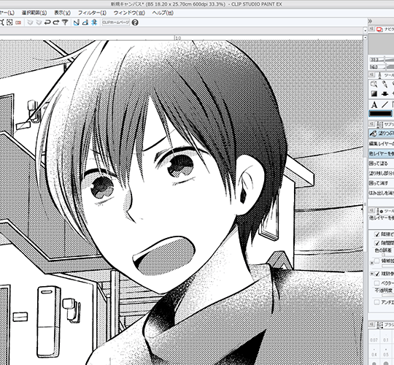Toggle the 隙間閉じ checkbox

[376, 243]
